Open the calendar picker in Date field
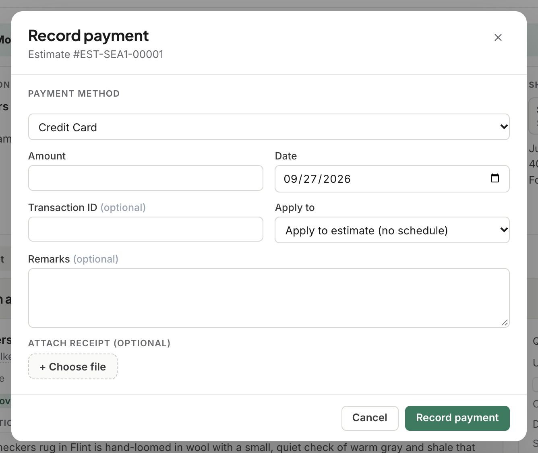538x453 pixels. click(x=495, y=178)
